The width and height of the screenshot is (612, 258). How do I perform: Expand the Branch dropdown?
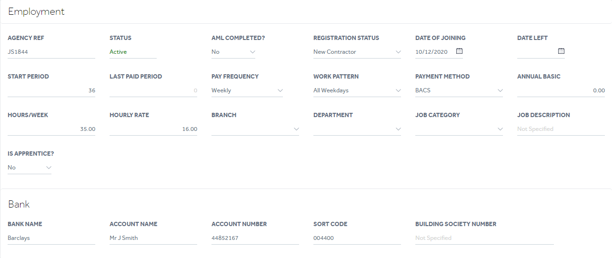pos(255,129)
